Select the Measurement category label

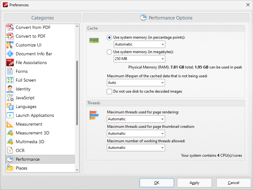29,124
